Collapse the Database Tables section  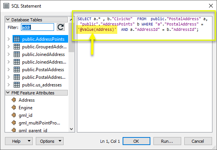8,19
